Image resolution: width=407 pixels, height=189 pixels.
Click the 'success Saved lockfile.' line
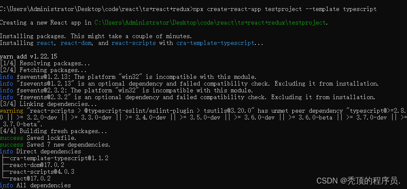coord(38,138)
